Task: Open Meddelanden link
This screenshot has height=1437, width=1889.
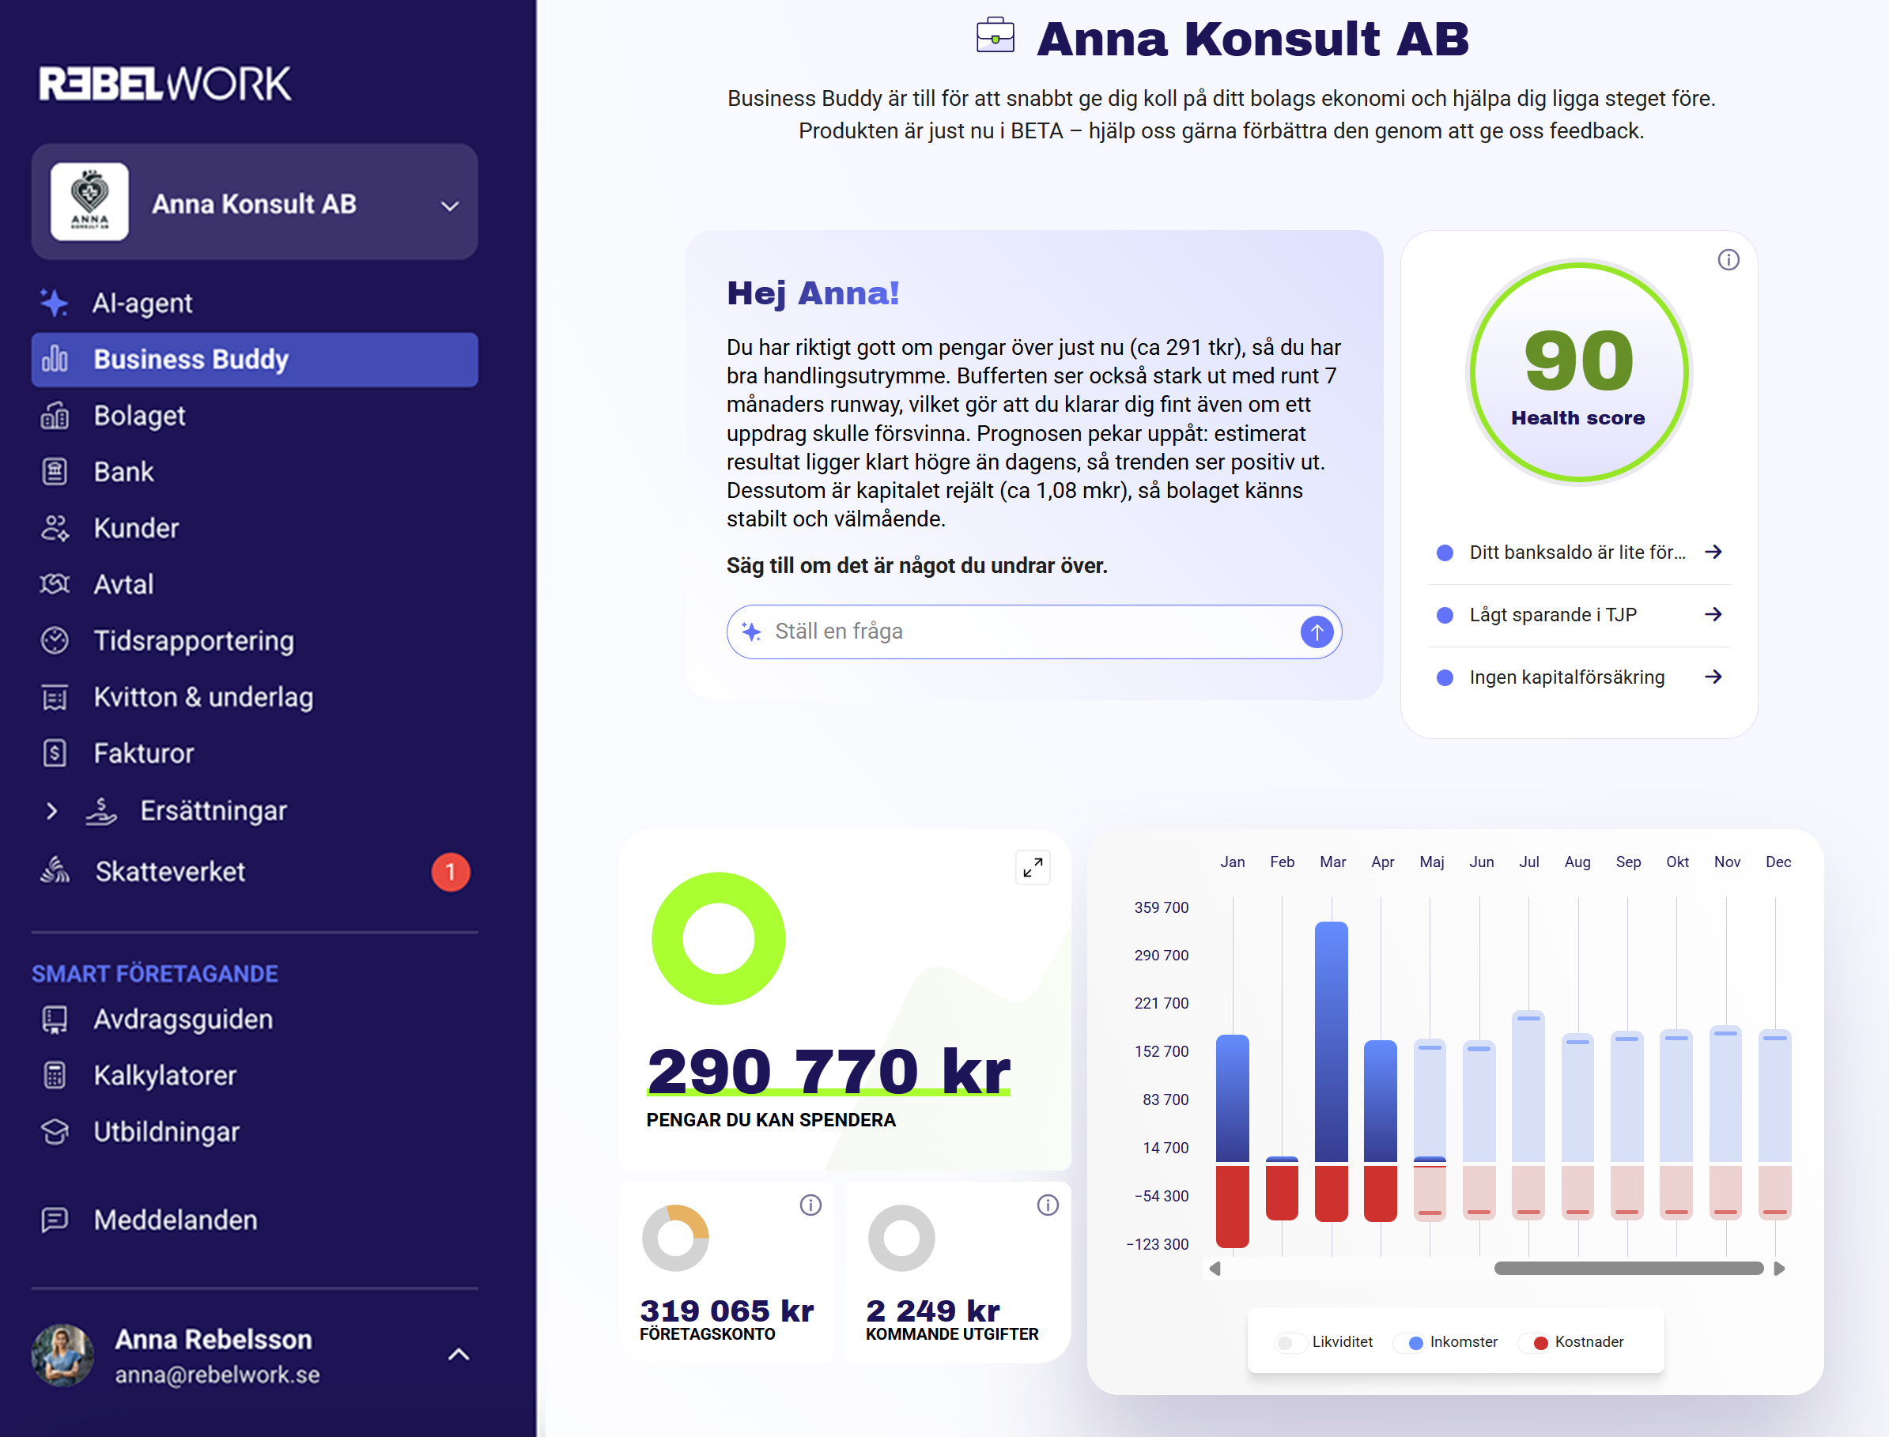Action: click(254, 1220)
